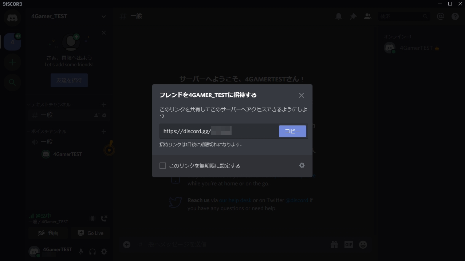Screen dimensions: 465x261
Task: Click the invite link text field
Action: point(219,131)
